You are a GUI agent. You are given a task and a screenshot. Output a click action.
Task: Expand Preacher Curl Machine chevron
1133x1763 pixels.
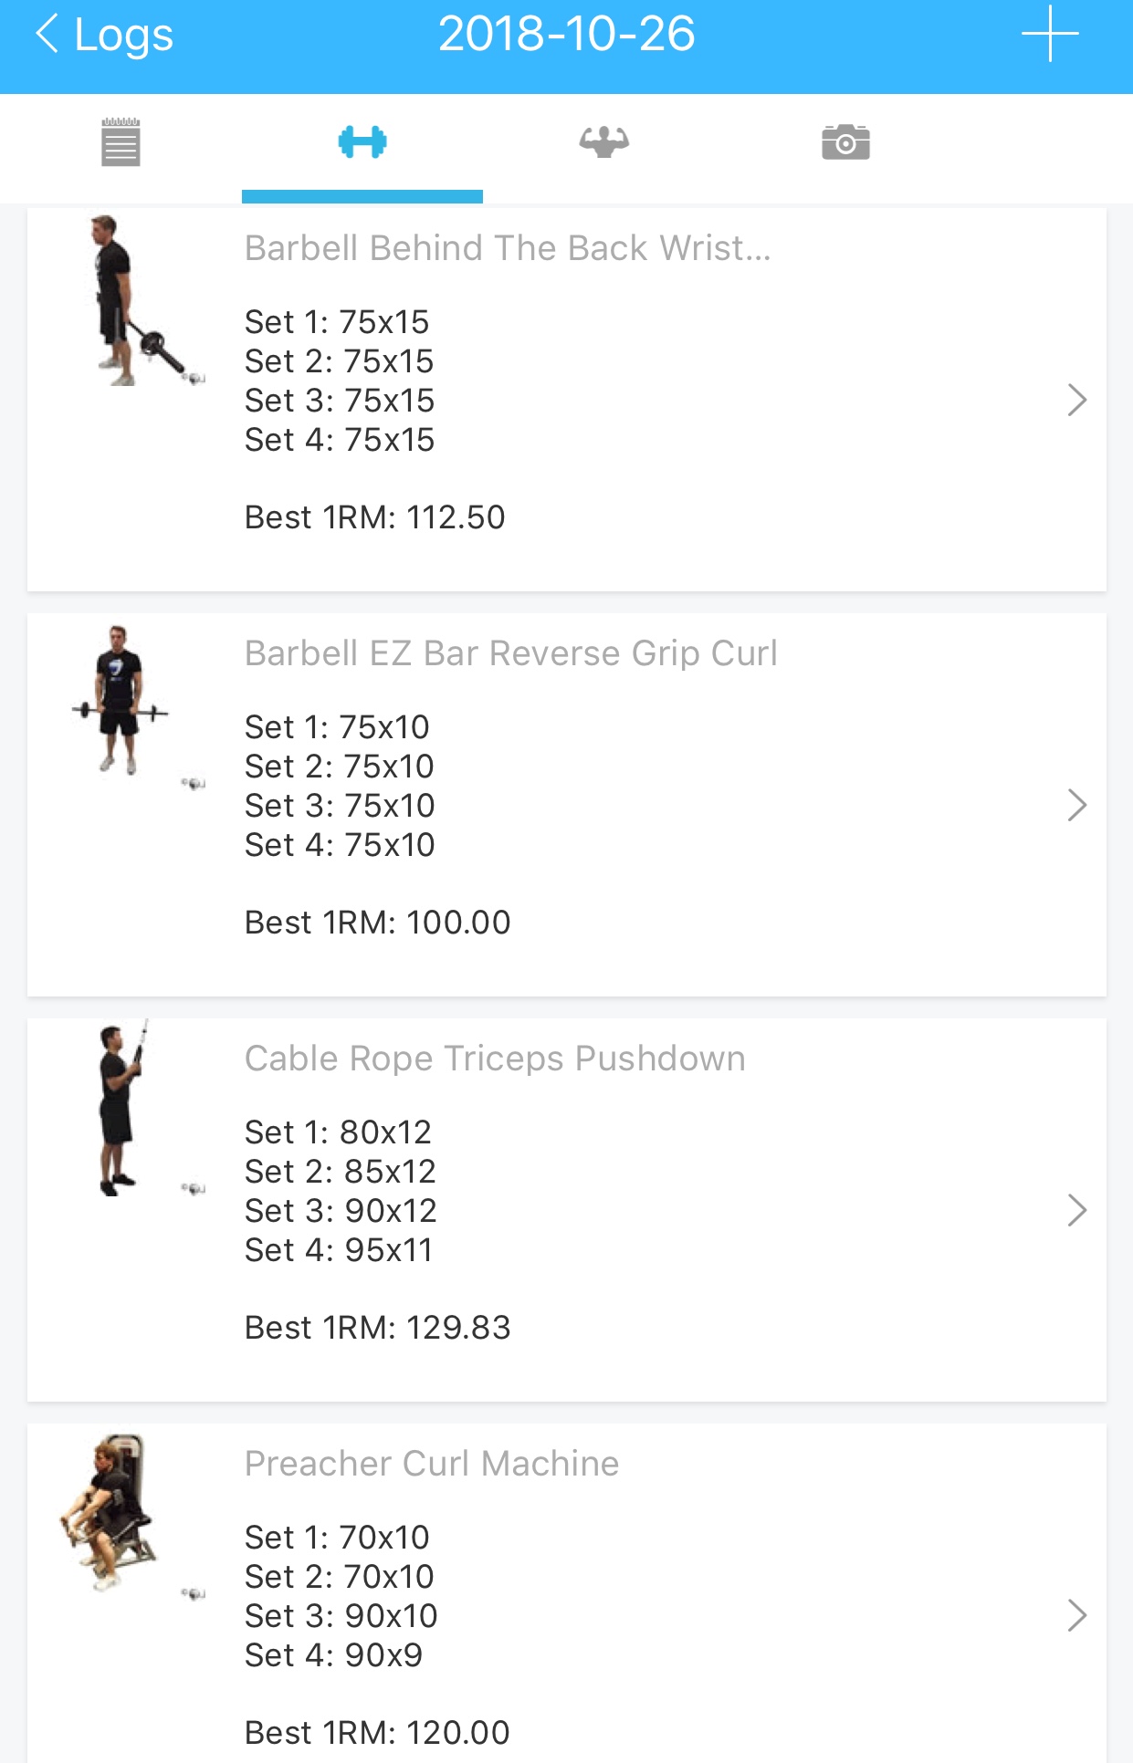(1077, 1615)
